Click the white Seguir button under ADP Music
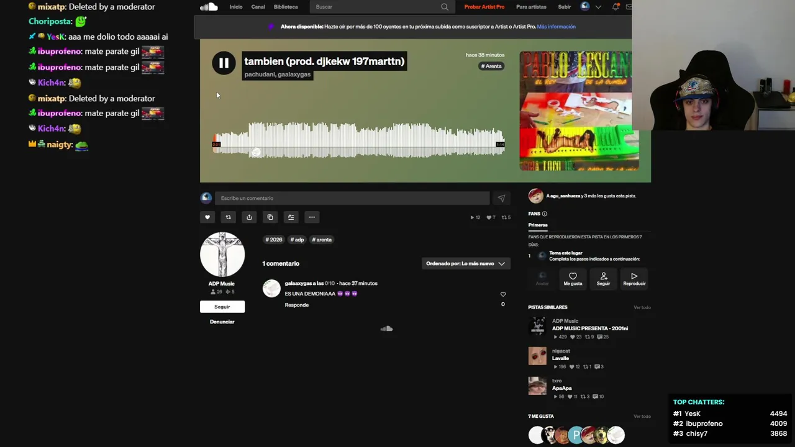 pyautogui.click(x=222, y=307)
